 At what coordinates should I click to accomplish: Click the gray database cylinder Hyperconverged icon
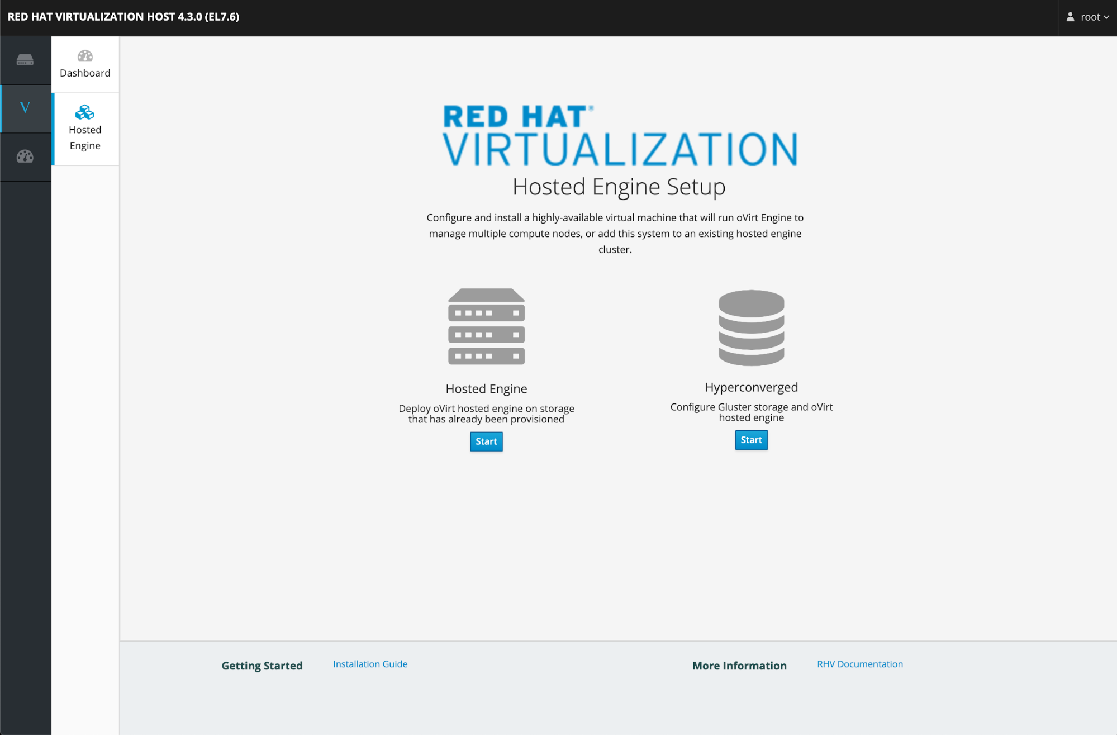coord(751,327)
